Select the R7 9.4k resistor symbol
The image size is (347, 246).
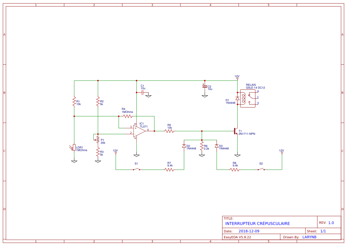(x=169, y=170)
